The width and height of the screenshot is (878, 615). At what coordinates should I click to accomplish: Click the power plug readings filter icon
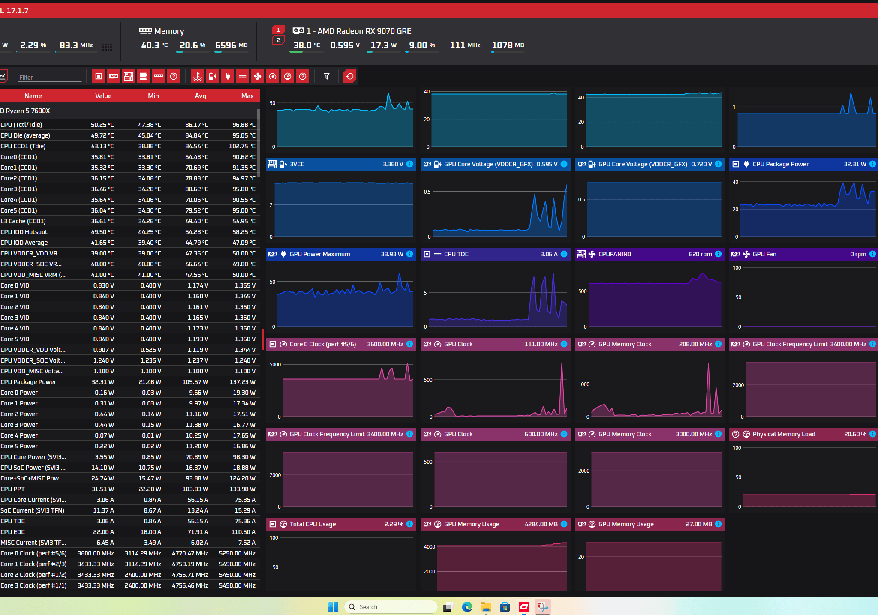(x=228, y=76)
